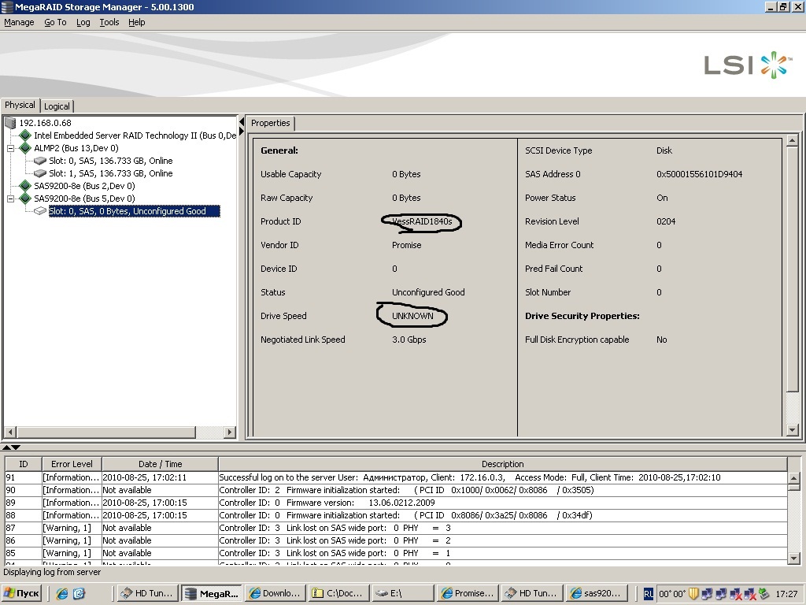
Task: Open the Manage menu
Action: tap(19, 22)
